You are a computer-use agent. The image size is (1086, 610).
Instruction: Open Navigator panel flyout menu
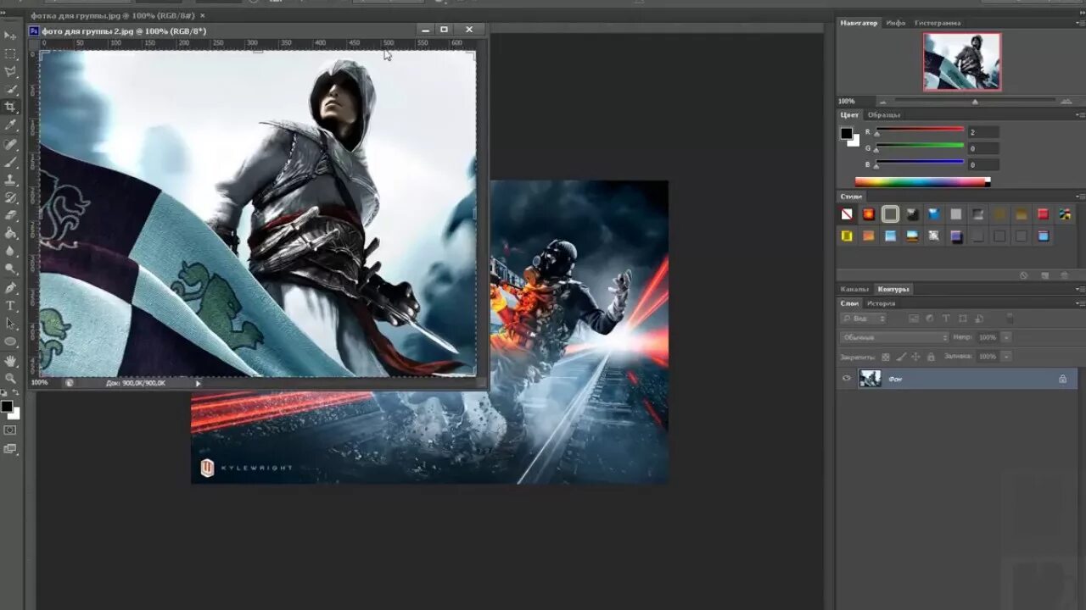coord(1079,23)
